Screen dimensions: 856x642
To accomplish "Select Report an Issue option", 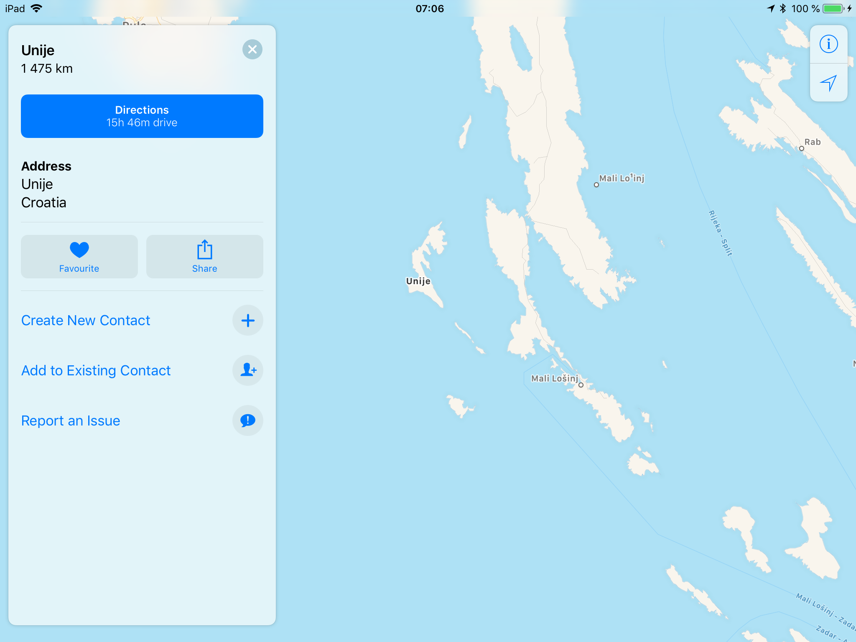I will (71, 421).
